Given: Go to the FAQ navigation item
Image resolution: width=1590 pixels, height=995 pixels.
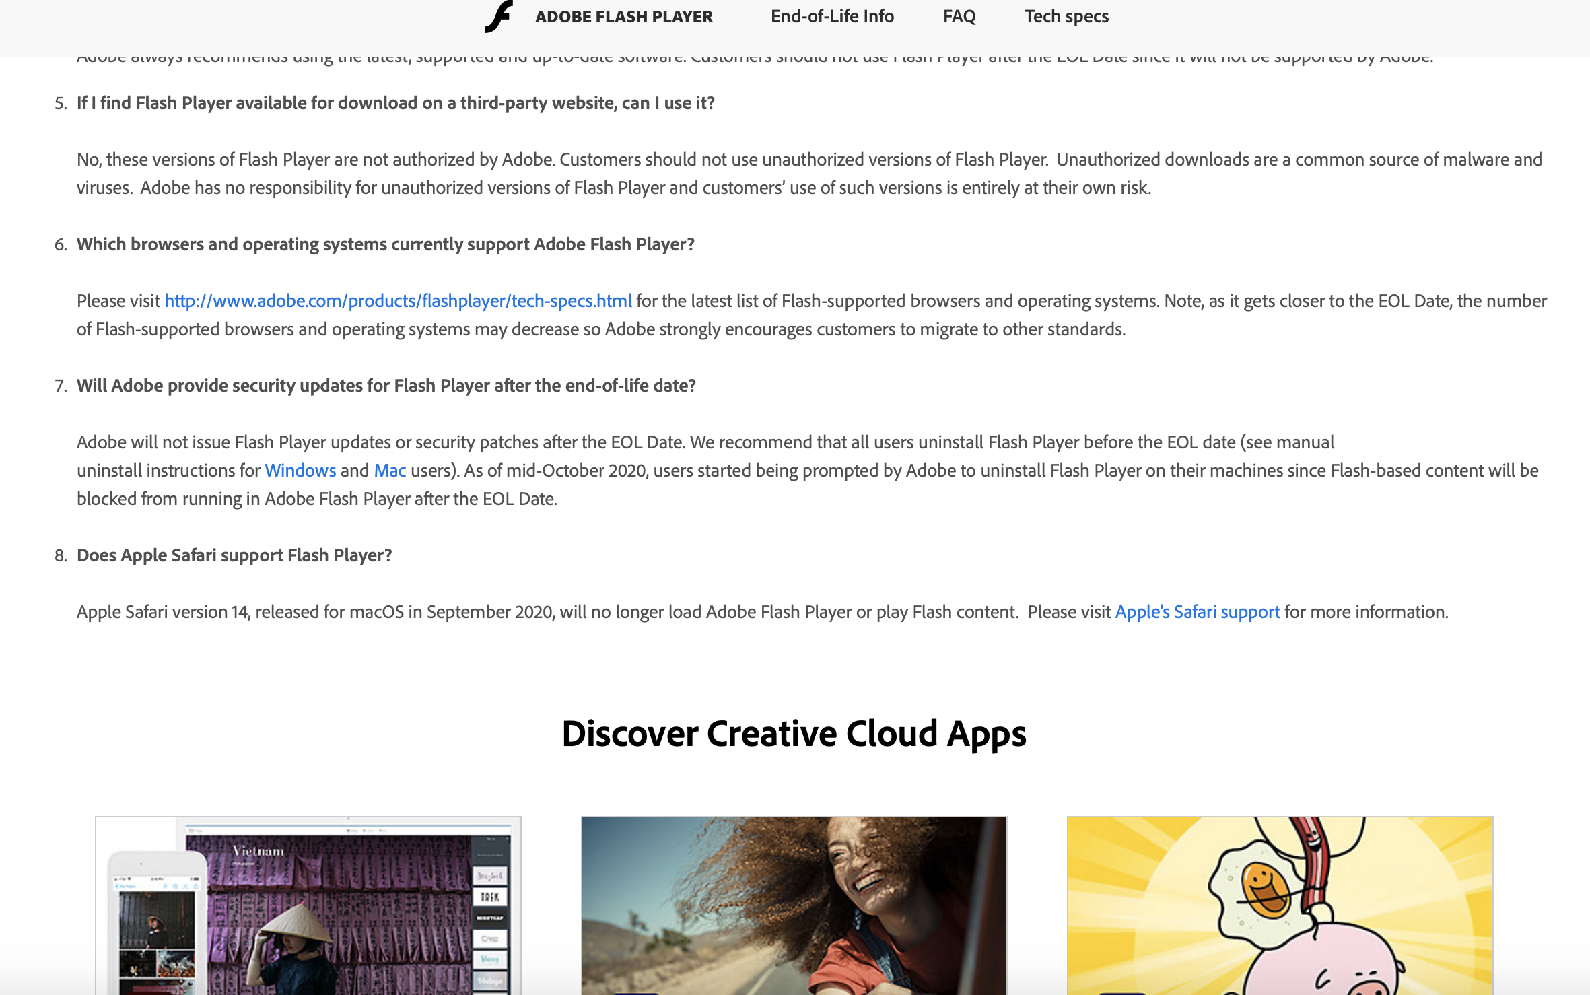Looking at the screenshot, I should (959, 16).
